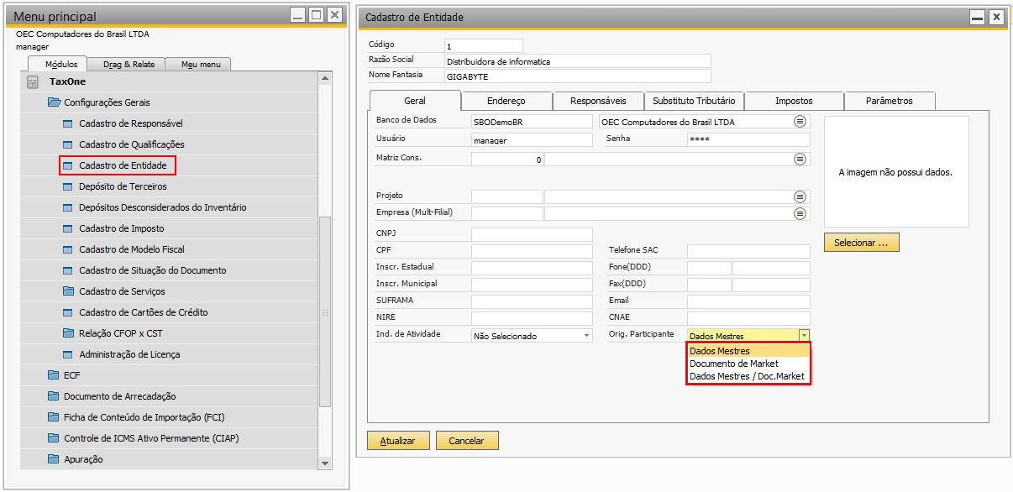
Task: Choose Documento de Market from the list
Action: (748, 364)
